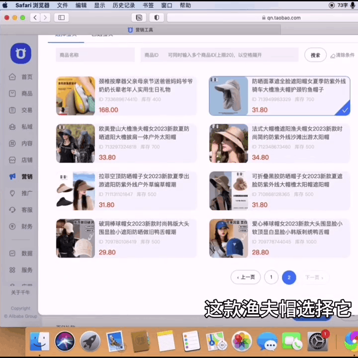
Task: Go back with Safari back arrow
Action: [x=35, y=17]
